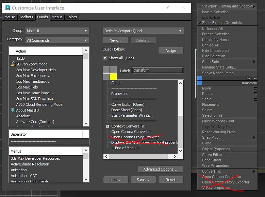Open the Default Viewport Quad dropdown

[143, 31]
